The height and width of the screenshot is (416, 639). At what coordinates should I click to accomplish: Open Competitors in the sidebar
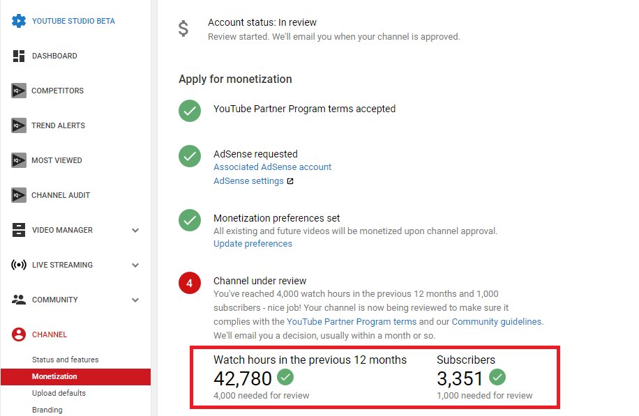pyautogui.click(x=57, y=91)
